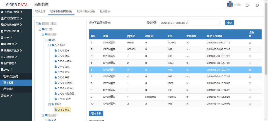Switch to the 程序上传 tab

40,11
